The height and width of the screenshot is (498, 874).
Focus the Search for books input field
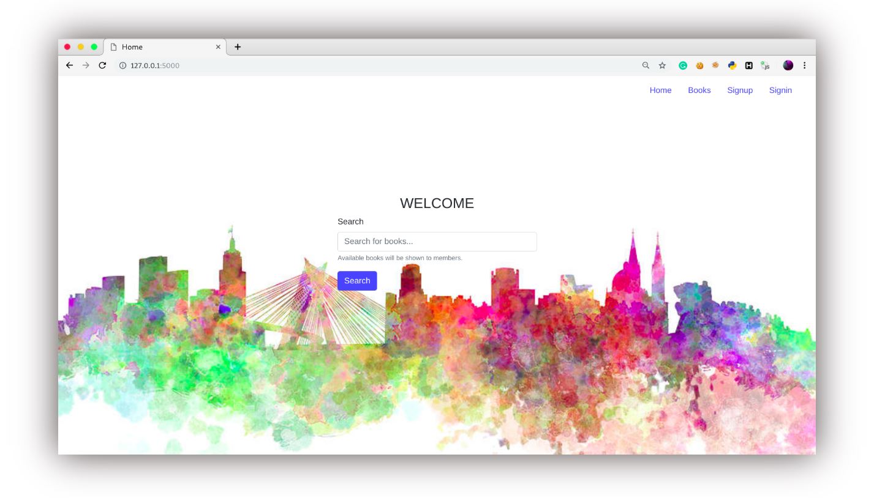click(x=437, y=242)
